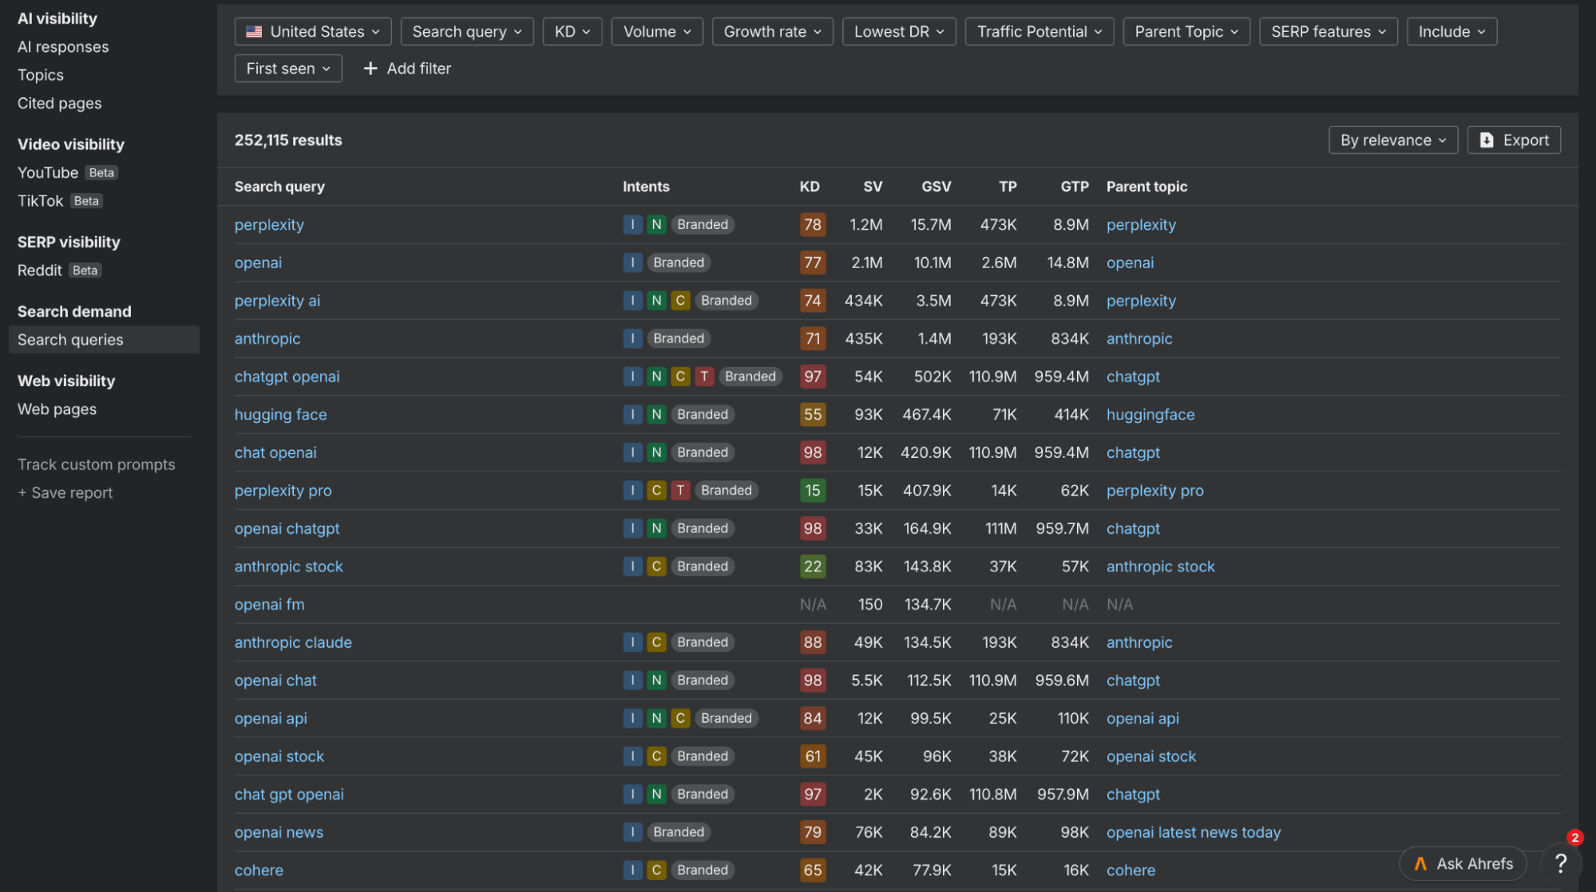Open the anthropic claude query link
The height and width of the screenshot is (892, 1596).
tap(293, 642)
